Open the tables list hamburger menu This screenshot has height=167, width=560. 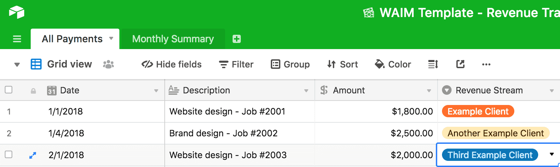(17, 39)
